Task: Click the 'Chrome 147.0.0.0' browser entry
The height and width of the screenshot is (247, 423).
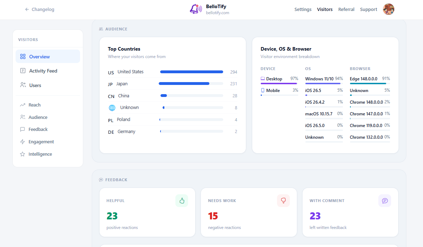Action: tap(366, 114)
